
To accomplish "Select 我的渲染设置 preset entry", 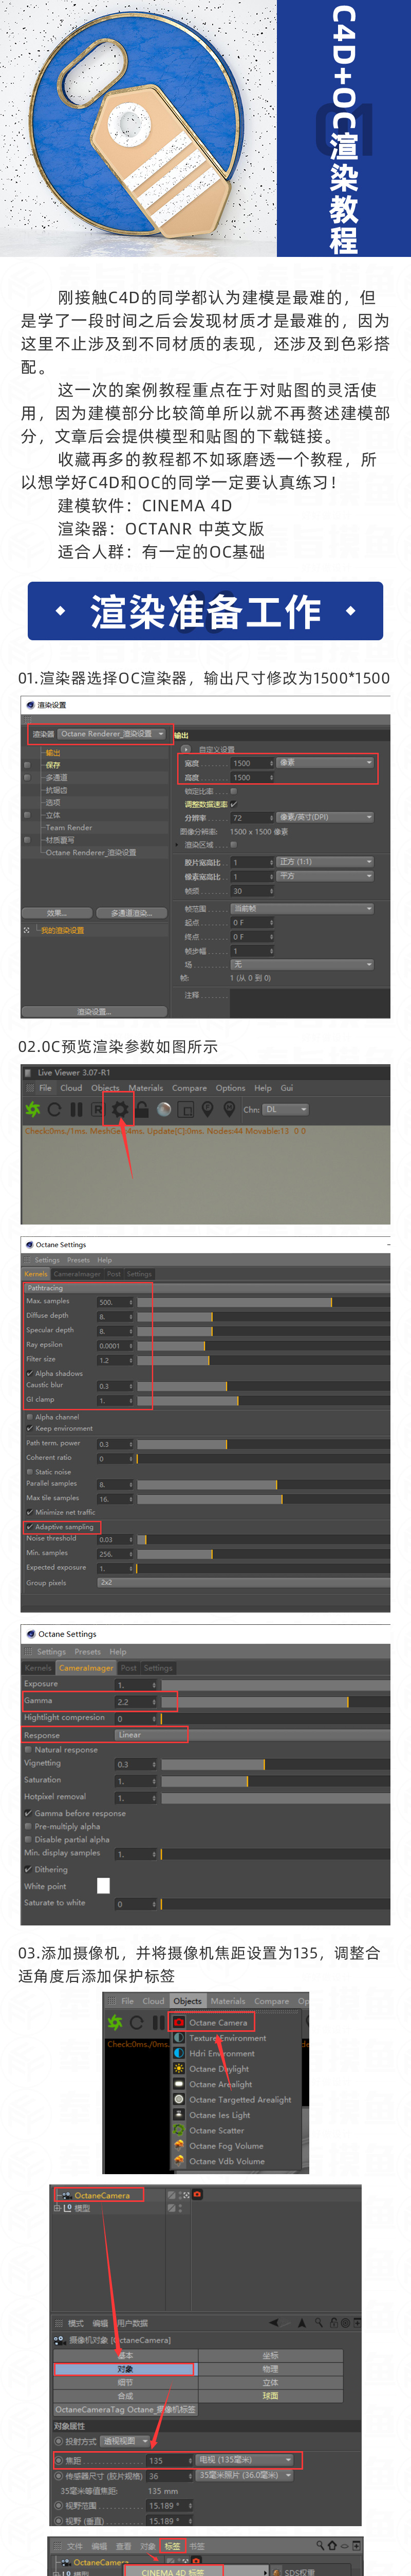I will coord(62,930).
